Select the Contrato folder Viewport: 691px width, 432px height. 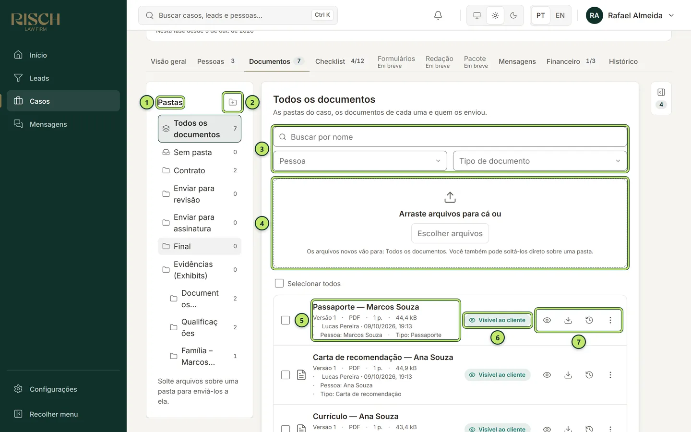[200, 170]
